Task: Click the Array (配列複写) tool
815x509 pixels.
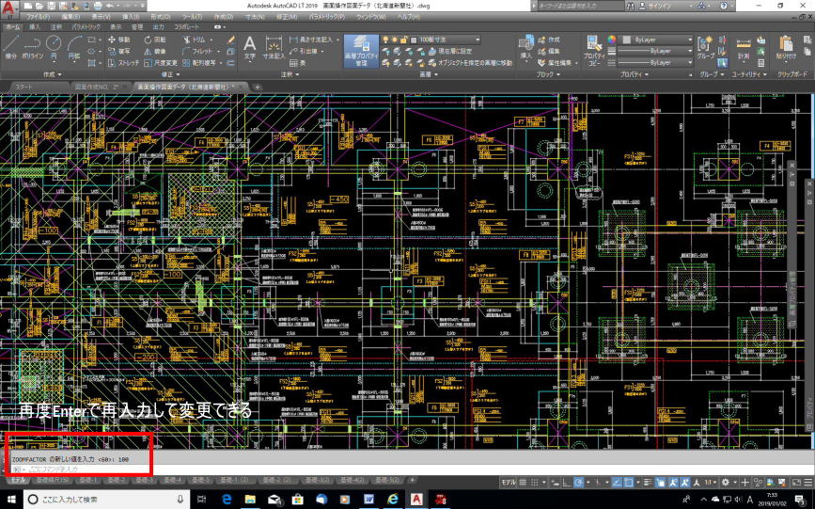Action: (x=199, y=62)
